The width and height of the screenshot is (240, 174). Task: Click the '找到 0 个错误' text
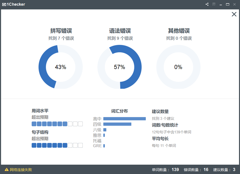[179, 38]
